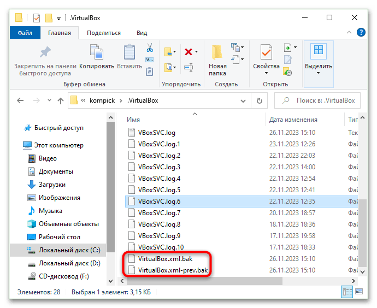The image size is (377, 308).
Task: Open address bar history dropdown
Action: [243, 101]
